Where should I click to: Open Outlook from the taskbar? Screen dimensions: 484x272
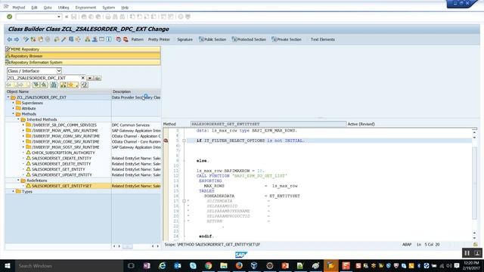(x=178, y=265)
